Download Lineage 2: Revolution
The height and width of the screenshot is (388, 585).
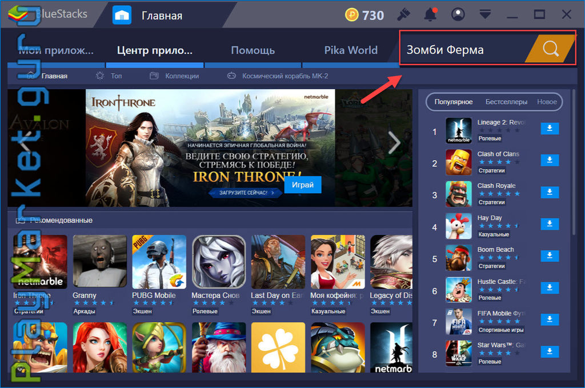[x=550, y=129]
